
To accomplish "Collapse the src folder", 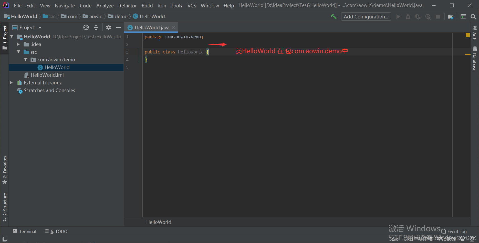I will (x=19, y=52).
